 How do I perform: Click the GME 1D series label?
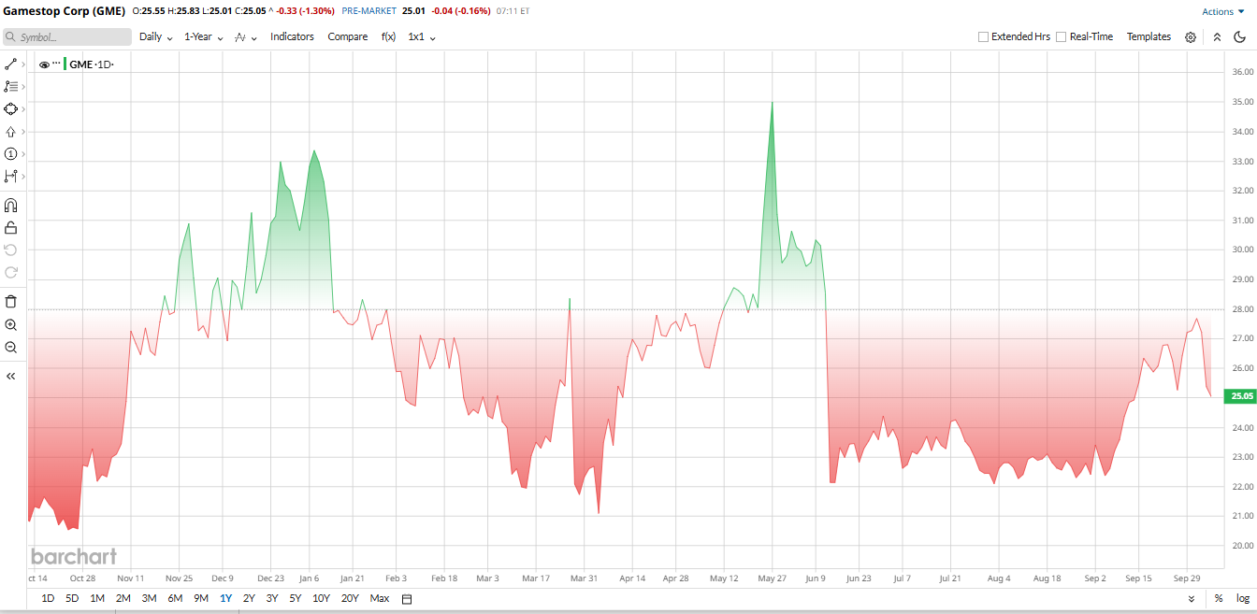pos(92,64)
